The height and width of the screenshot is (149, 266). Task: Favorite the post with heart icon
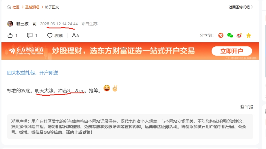tap(50, 35)
